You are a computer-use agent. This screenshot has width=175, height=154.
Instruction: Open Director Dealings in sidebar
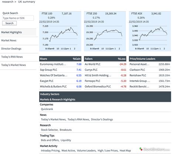click(11, 49)
